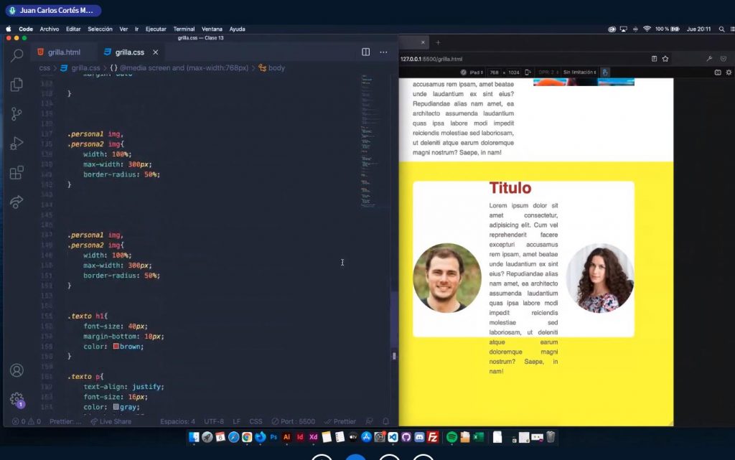Click the grilla.css breadcrumb item
Viewport: 735px width, 460px height.
(80, 68)
